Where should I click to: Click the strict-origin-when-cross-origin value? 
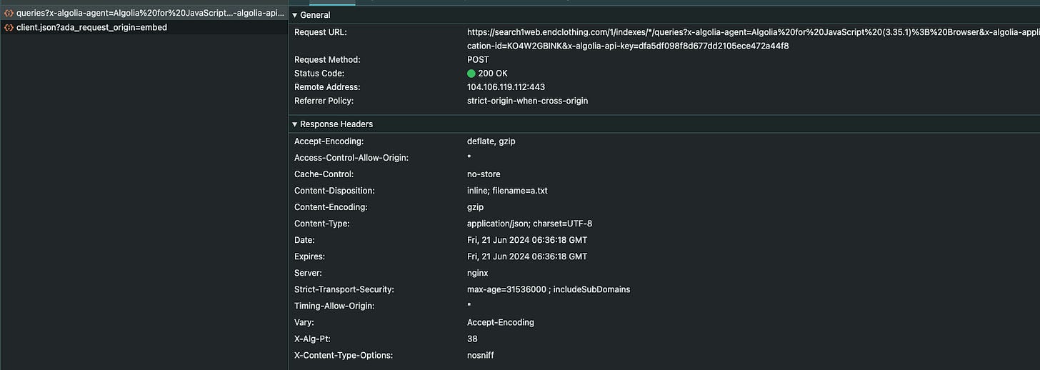527,101
